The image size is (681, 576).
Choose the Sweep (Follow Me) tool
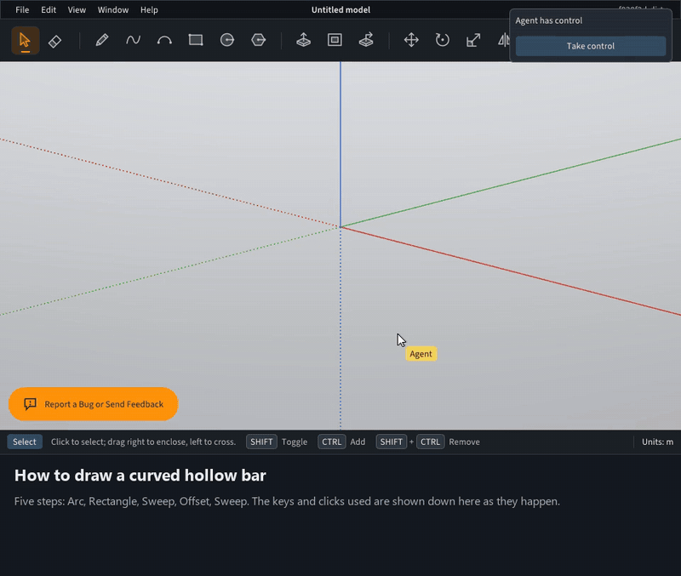366,40
